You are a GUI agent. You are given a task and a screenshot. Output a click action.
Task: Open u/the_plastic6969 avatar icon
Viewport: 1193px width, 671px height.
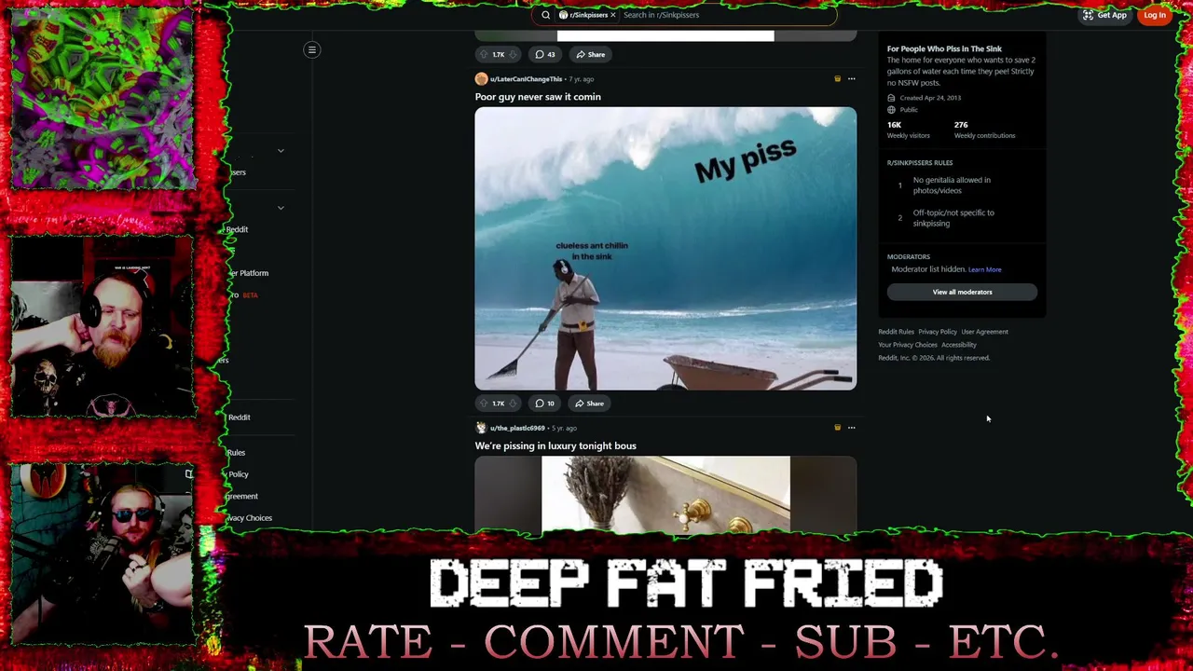tap(481, 428)
